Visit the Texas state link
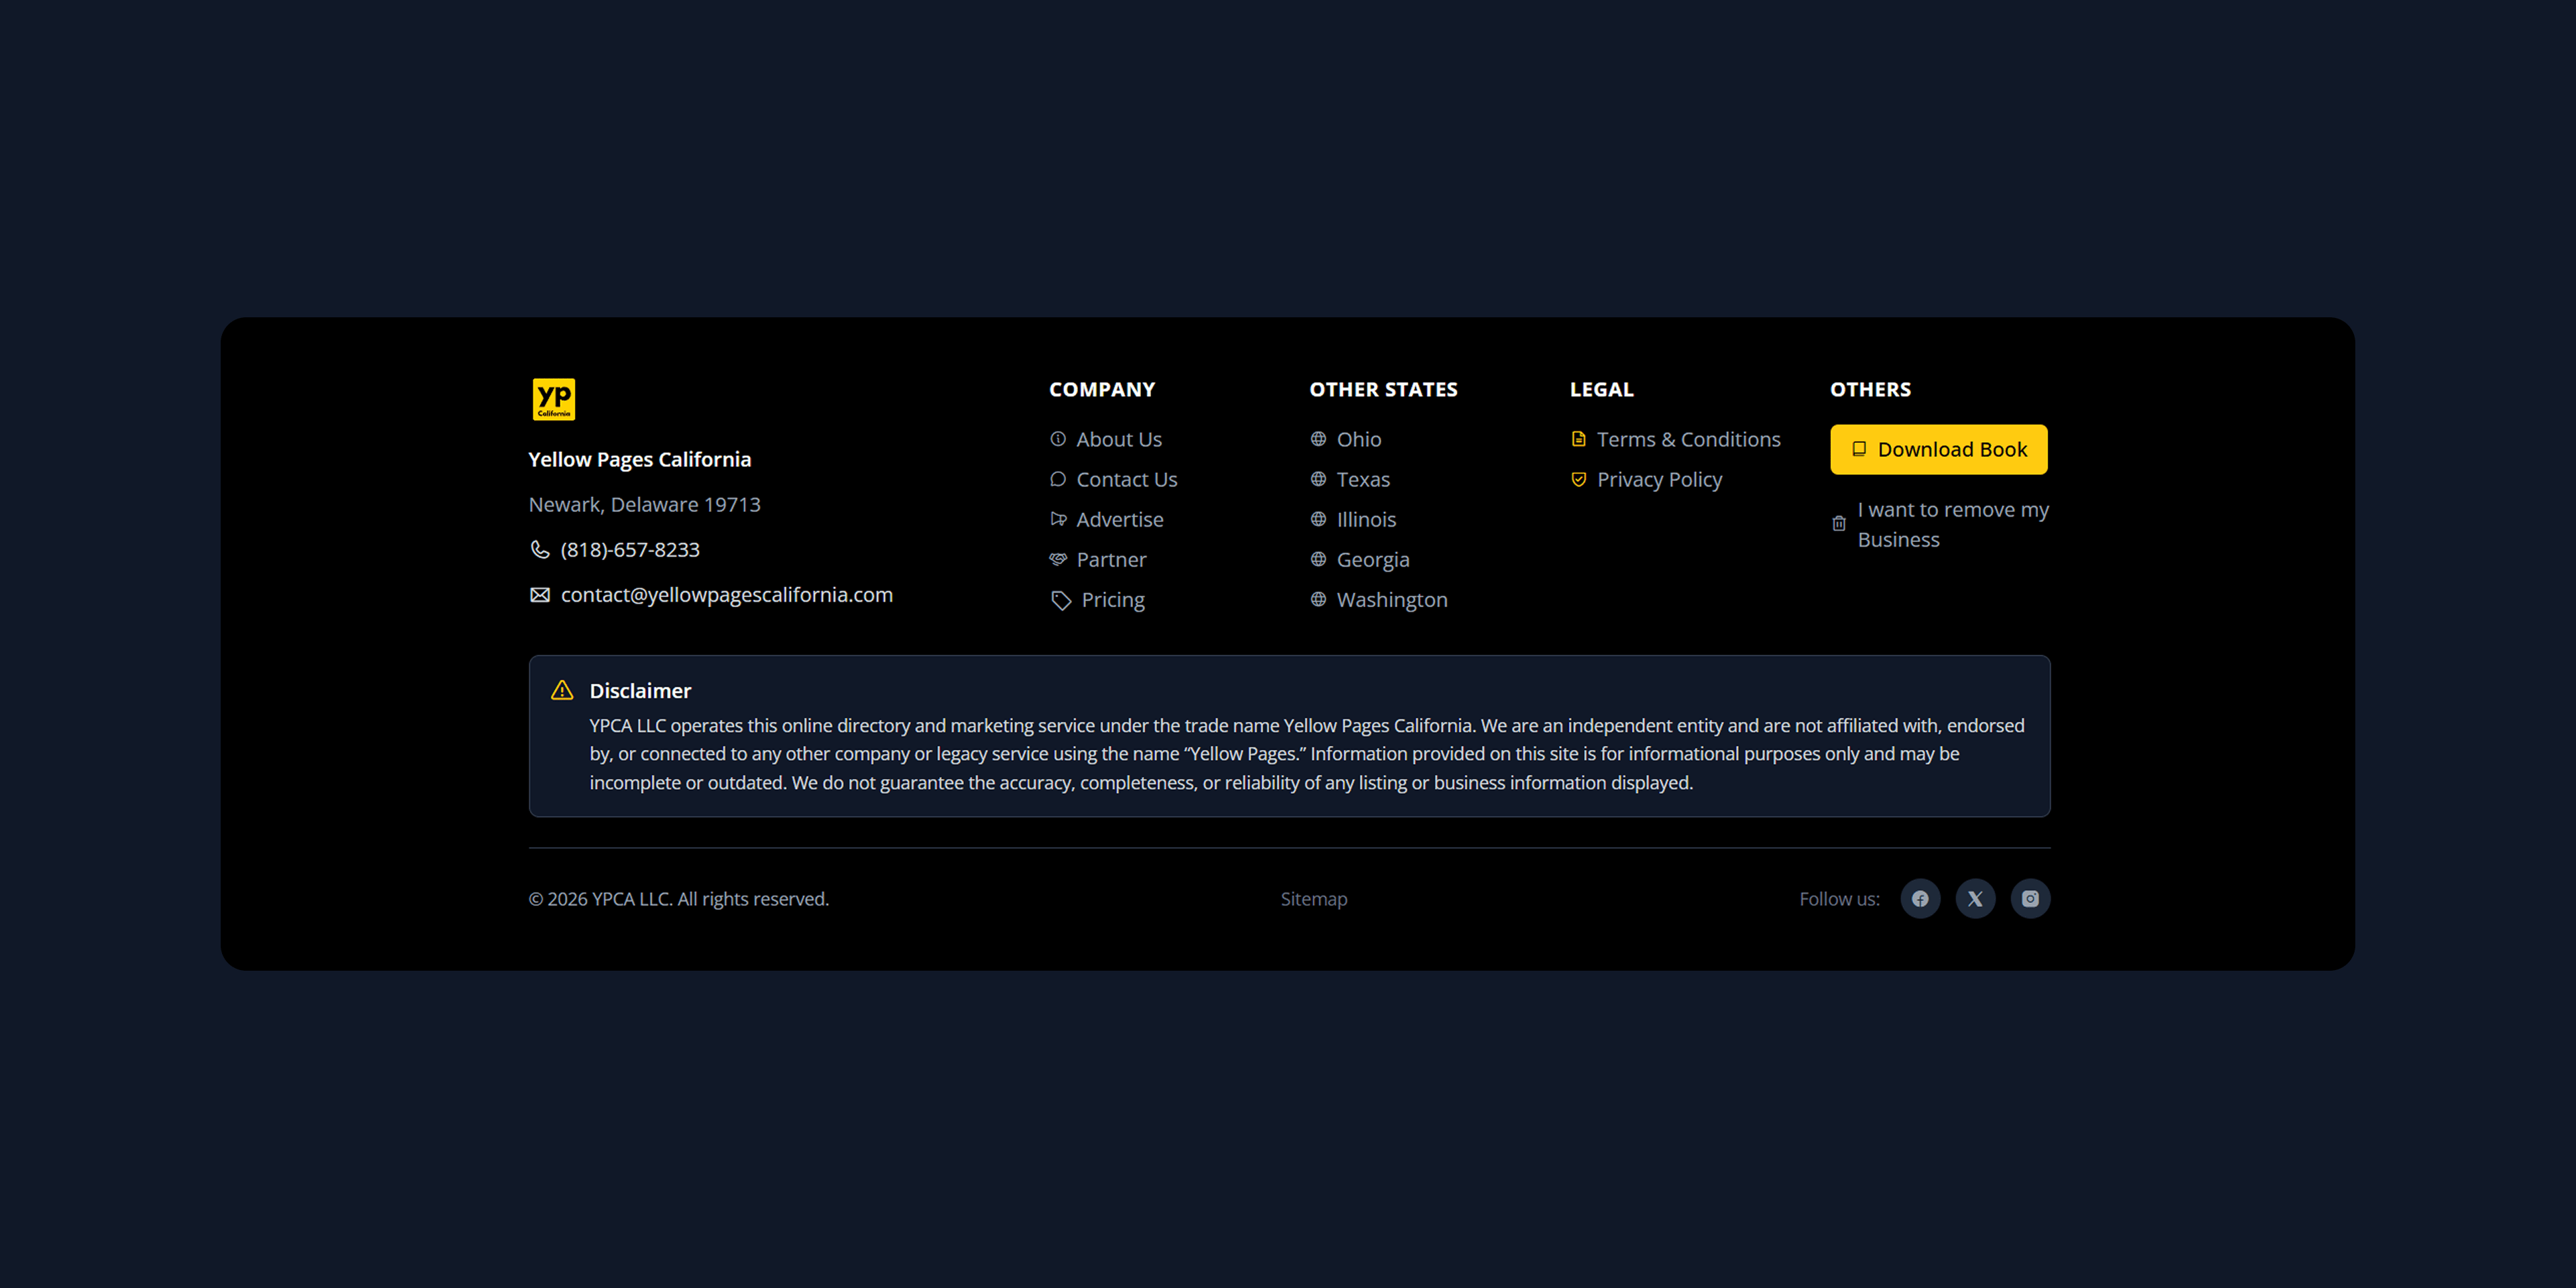The width and height of the screenshot is (2576, 1288). tap(1363, 479)
